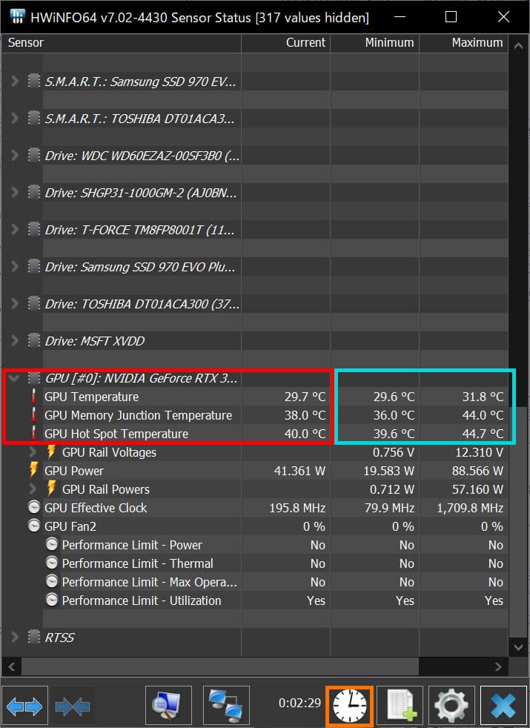The width and height of the screenshot is (530, 728).
Task: Click vertical scrollbar down arrow
Action: point(519,646)
